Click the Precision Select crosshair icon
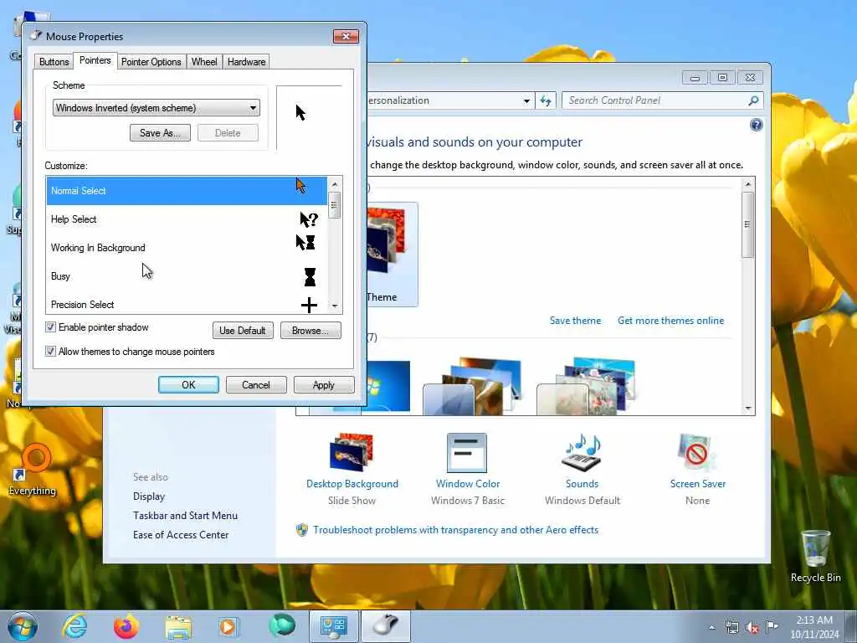This screenshot has width=857, height=643. click(x=310, y=305)
